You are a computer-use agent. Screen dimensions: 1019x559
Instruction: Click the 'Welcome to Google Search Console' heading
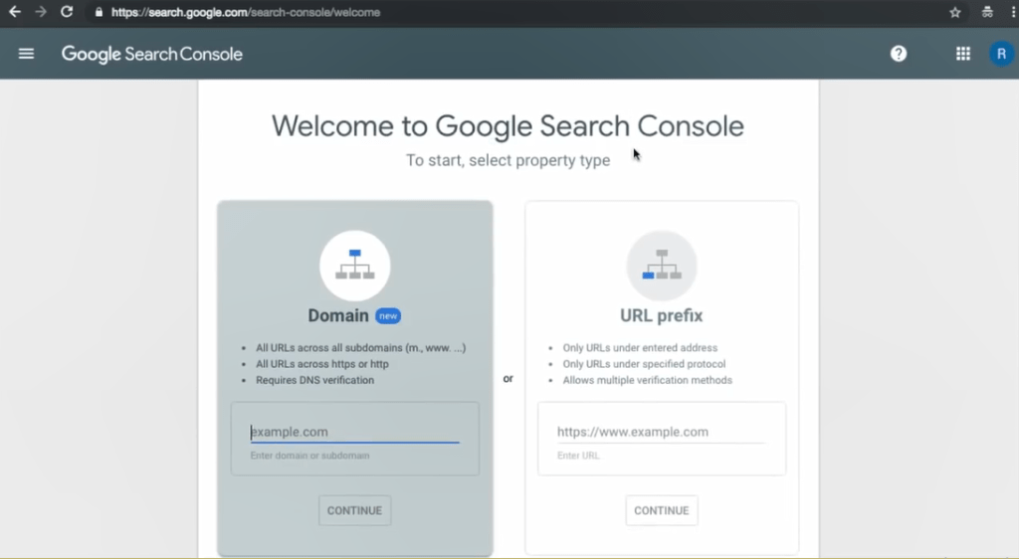[x=508, y=126]
